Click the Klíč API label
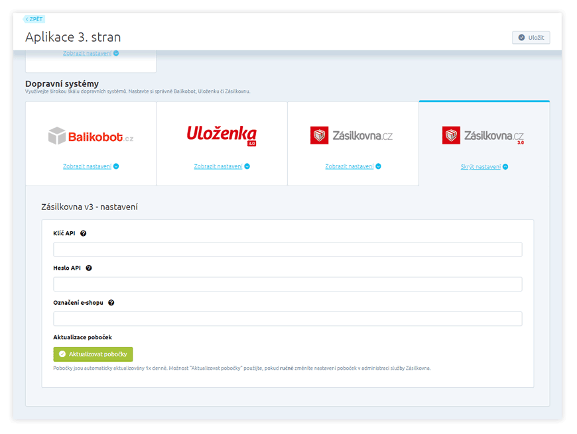The width and height of the screenshot is (577, 434). point(64,233)
